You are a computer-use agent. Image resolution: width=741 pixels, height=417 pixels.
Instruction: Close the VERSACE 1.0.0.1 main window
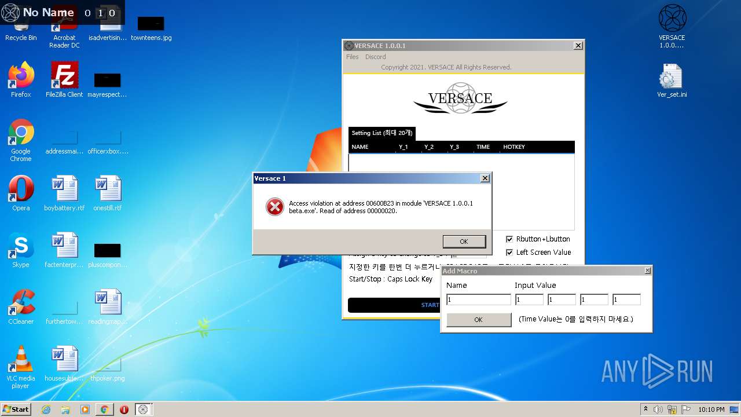578,46
